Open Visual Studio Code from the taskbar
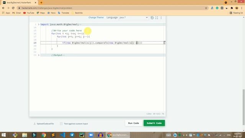The height and width of the screenshot is (138, 245). point(63,135)
